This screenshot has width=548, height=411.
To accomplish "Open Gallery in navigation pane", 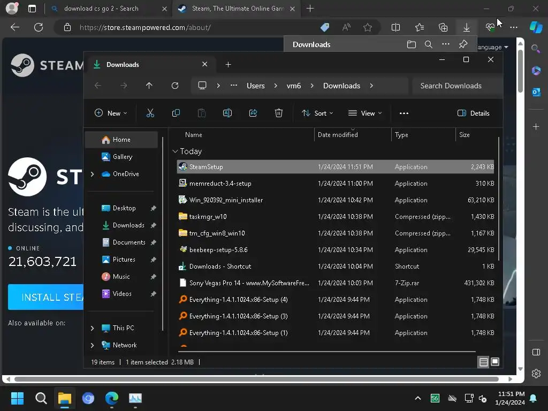I will tap(123, 157).
